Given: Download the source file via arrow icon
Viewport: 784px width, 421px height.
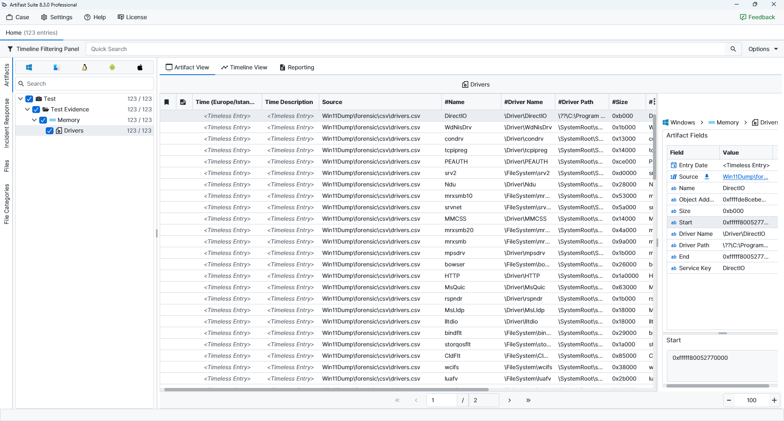Looking at the screenshot, I should click(707, 177).
